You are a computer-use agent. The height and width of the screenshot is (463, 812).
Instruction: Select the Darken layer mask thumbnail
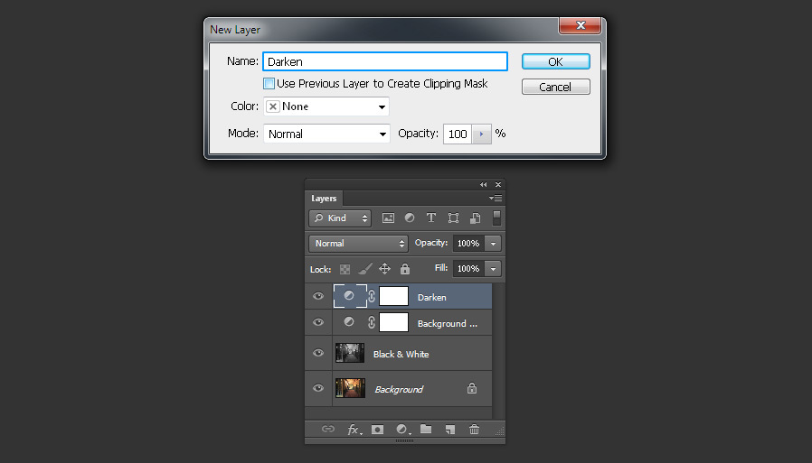click(393, 296)
